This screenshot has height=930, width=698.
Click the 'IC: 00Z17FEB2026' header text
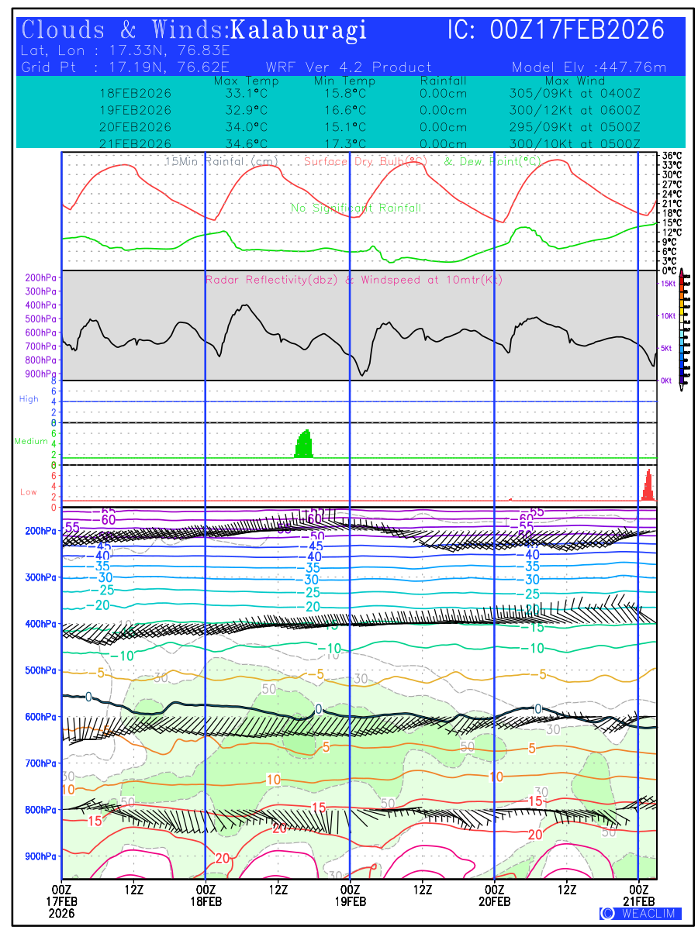(x=556, y=30)
